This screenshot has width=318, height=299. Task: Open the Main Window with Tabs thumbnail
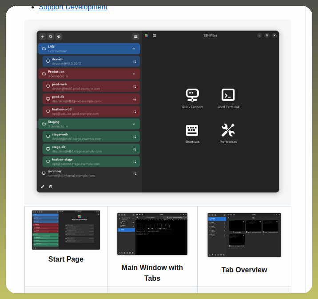(x=152, y=234)
